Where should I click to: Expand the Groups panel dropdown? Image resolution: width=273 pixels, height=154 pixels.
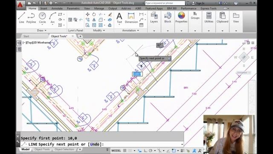point(195,31)
